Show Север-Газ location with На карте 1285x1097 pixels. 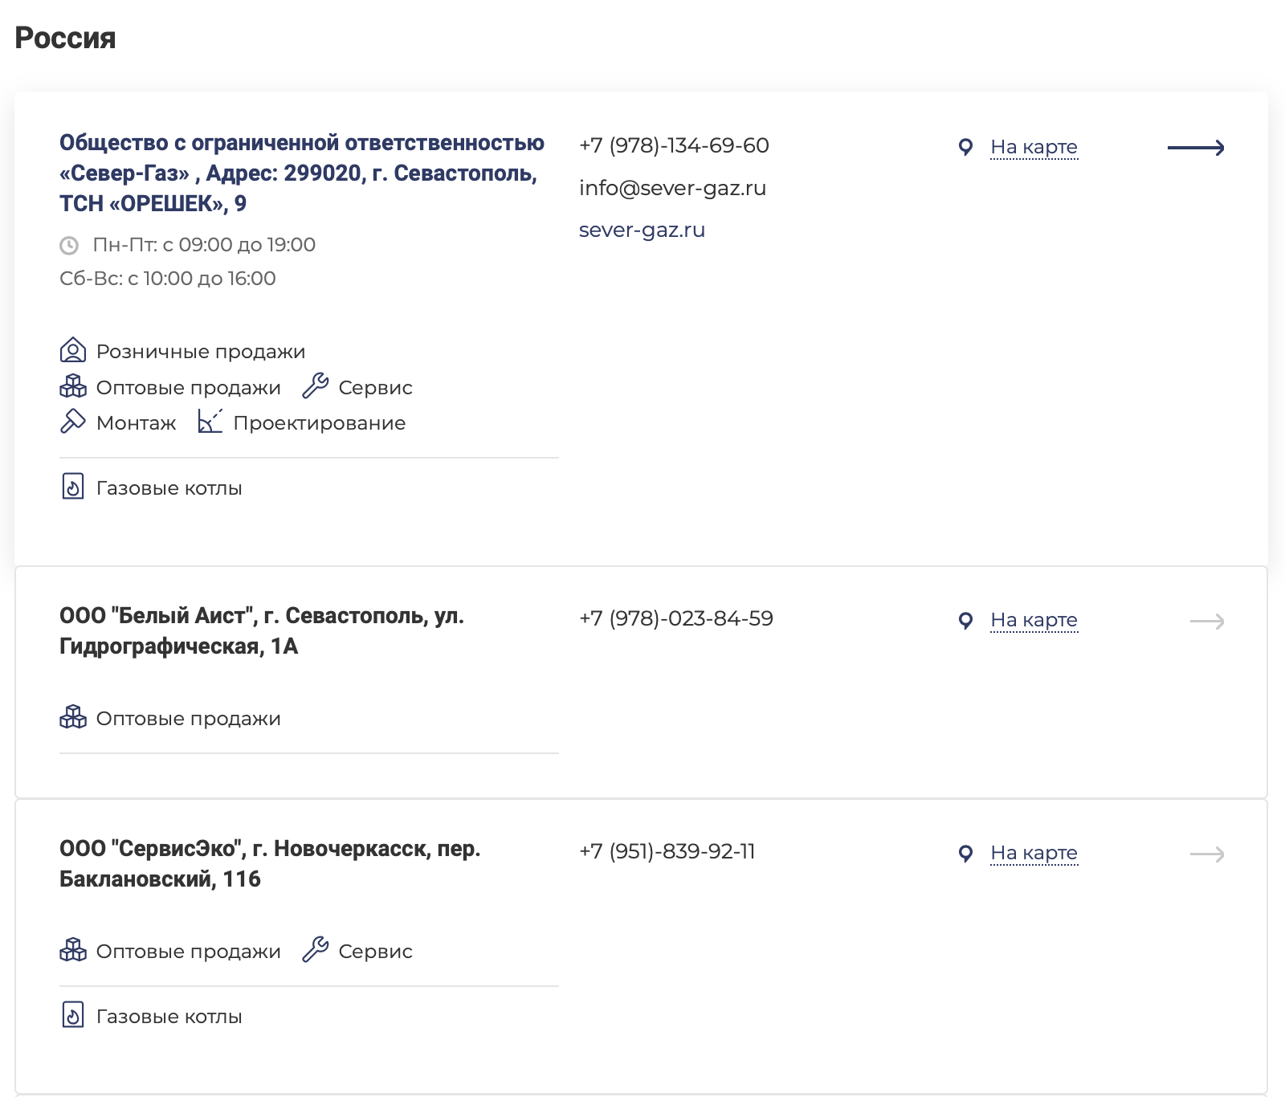point(1034,147)
